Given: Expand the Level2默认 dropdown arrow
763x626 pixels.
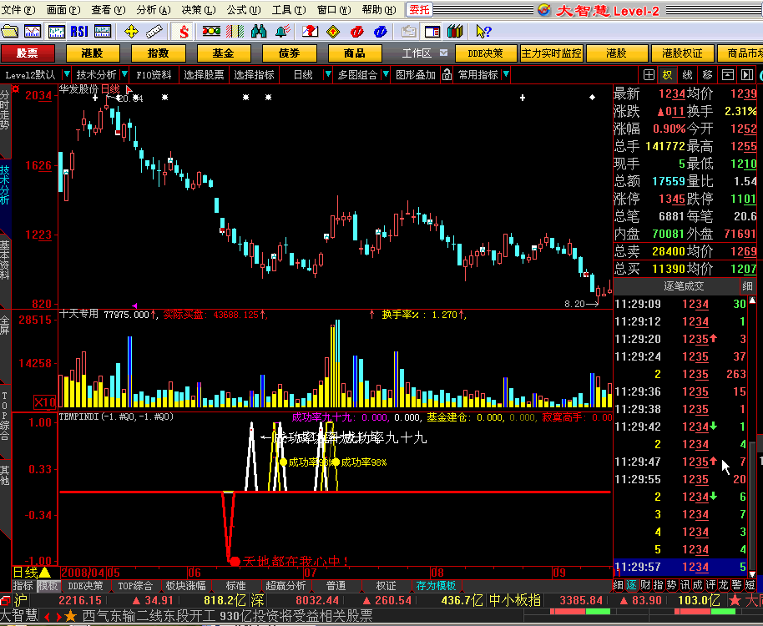Looking at the screenshot, I should pyautogui.click(x=67, y=74).
